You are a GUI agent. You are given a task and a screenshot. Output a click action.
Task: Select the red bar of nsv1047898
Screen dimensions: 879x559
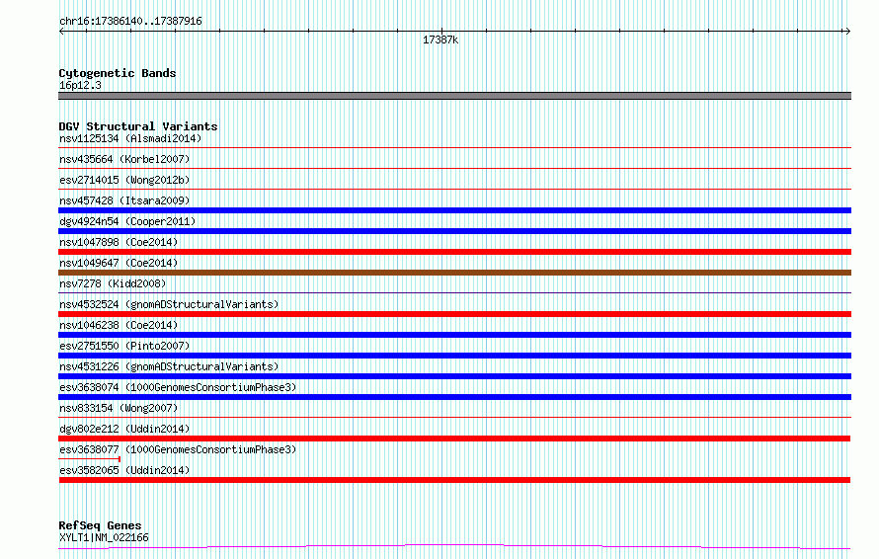tap(454, 252)
